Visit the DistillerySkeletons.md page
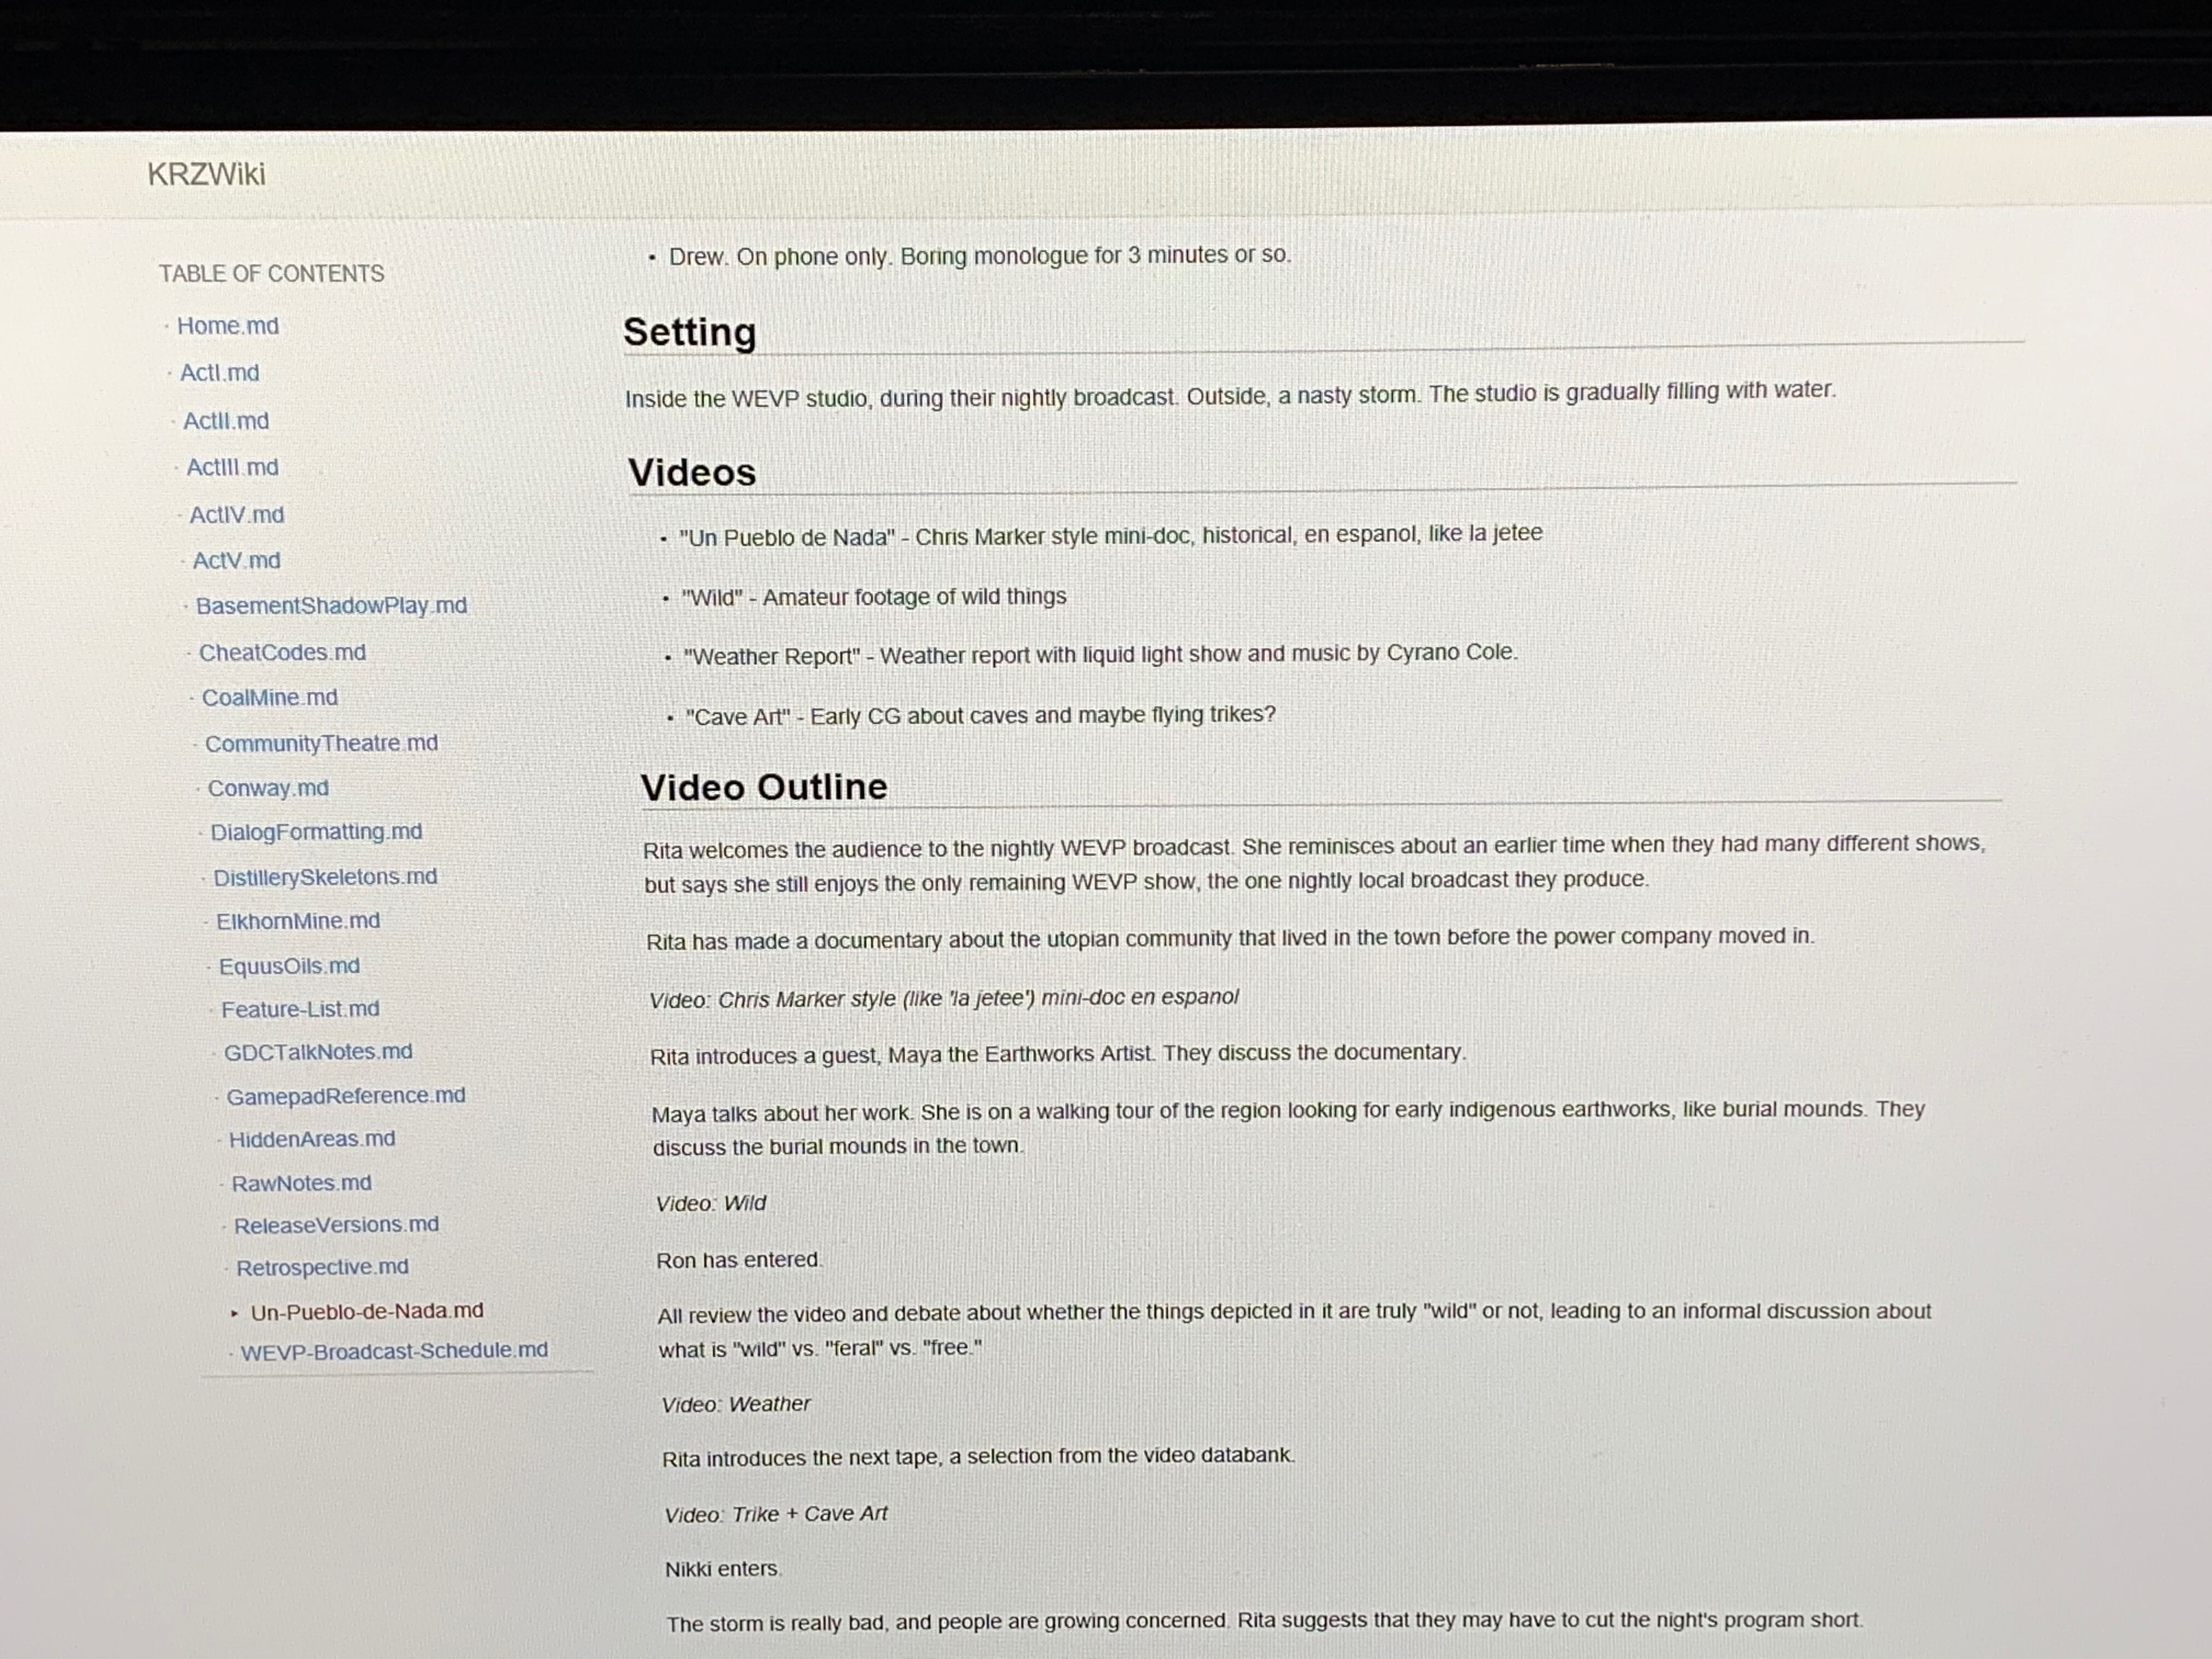 325,877
